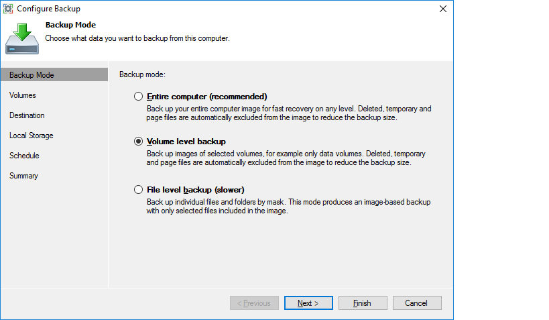The width and height of the screenshot is (549, 320).
Task: Click the Next button
Action: coord(308,303)
